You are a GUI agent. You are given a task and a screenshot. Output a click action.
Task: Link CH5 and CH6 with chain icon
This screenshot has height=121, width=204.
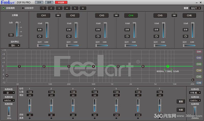tap(174, 15)
